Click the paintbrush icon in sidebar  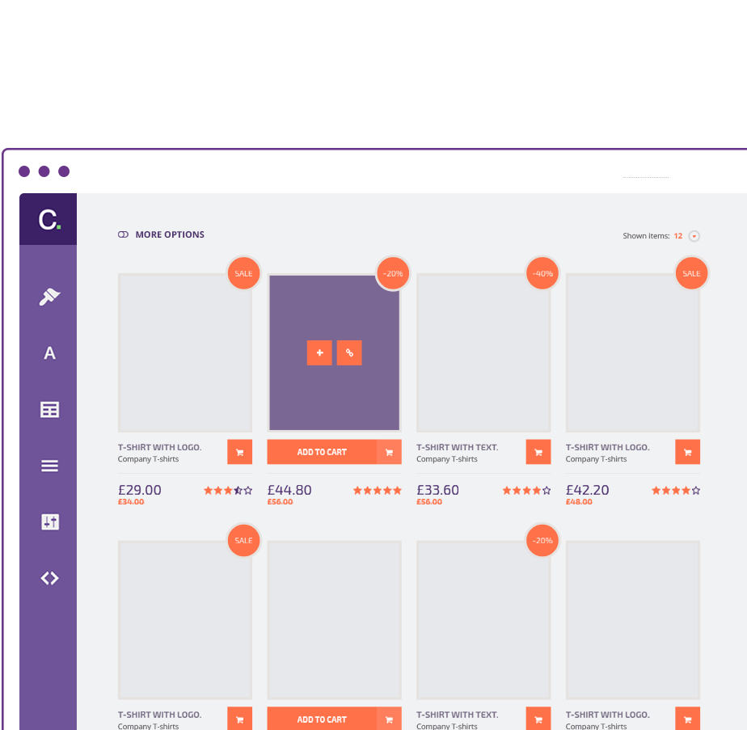(49, 297)
